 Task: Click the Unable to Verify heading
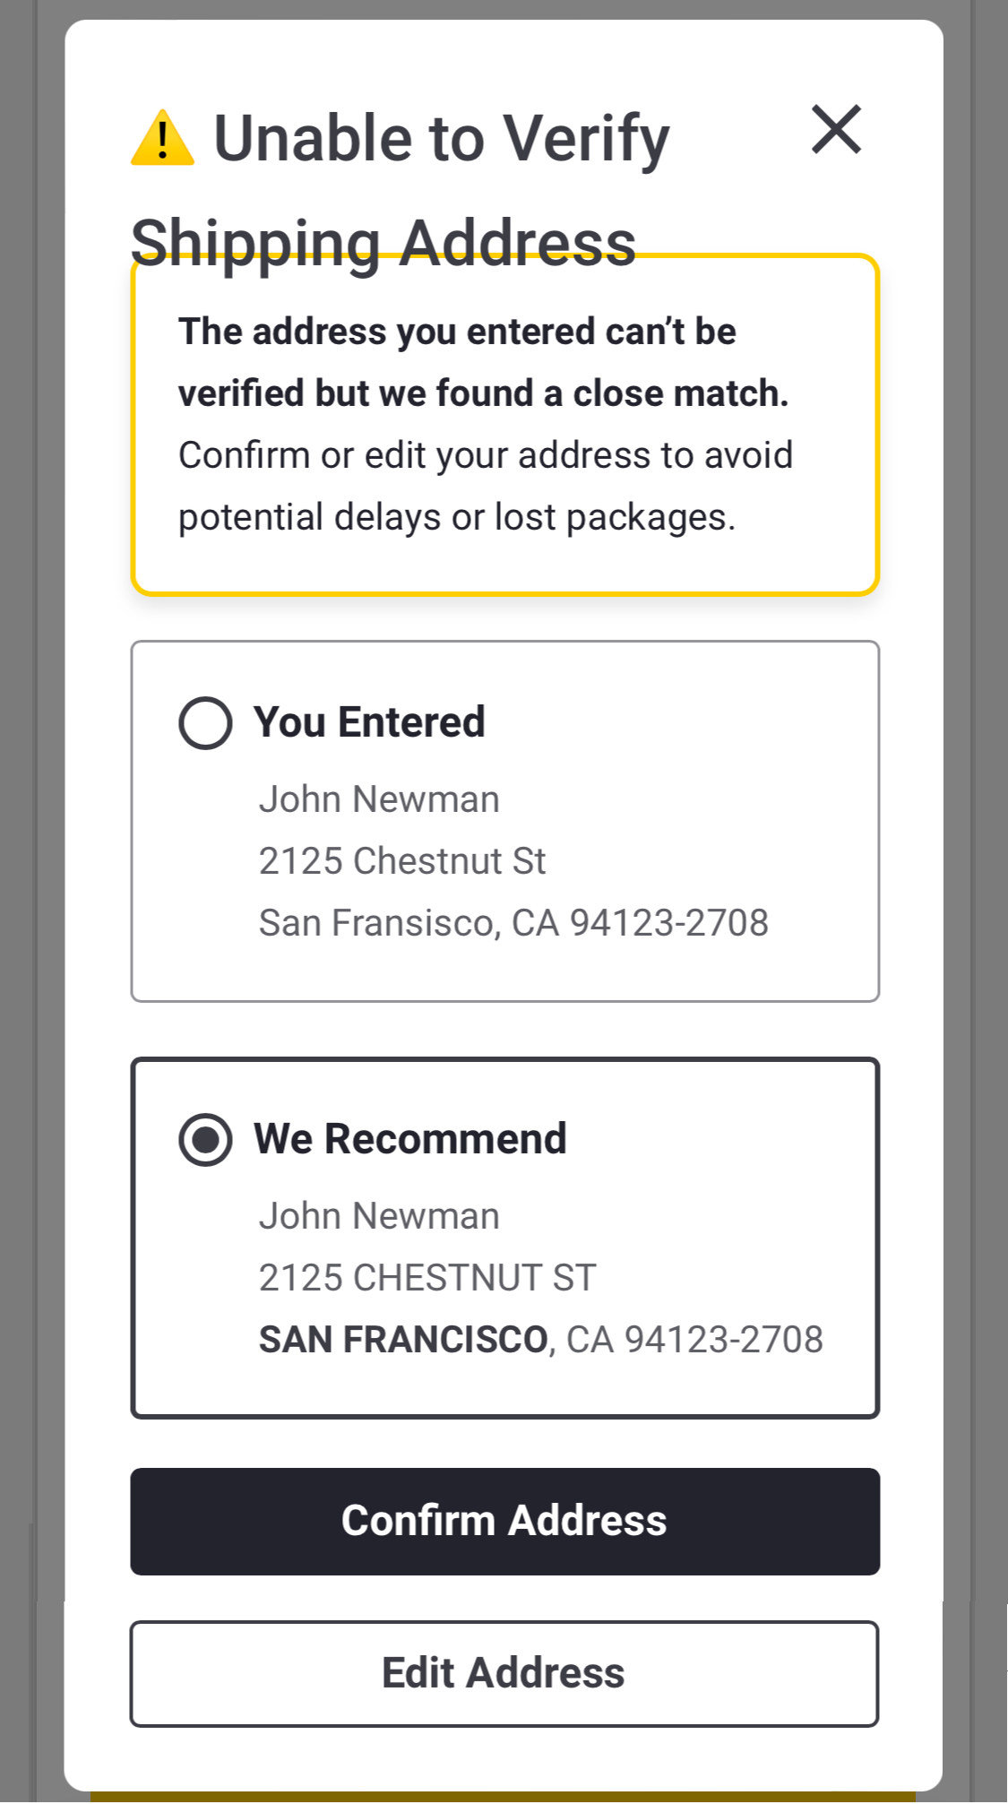click(x=441, y=139)
